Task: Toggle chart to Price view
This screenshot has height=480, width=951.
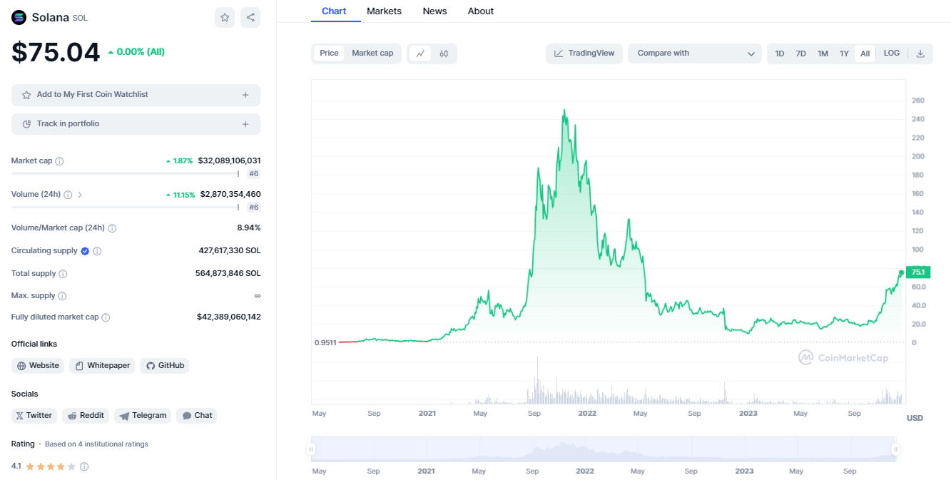Action: pos(329,53)
